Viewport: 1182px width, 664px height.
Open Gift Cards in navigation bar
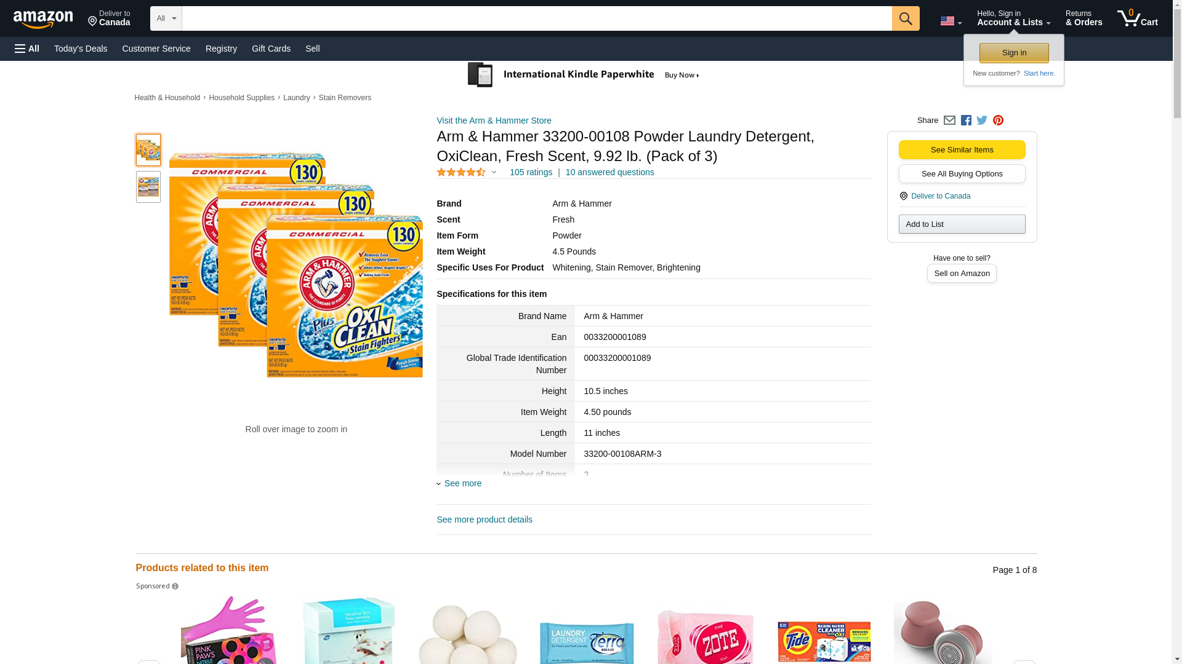pos(271,49)
